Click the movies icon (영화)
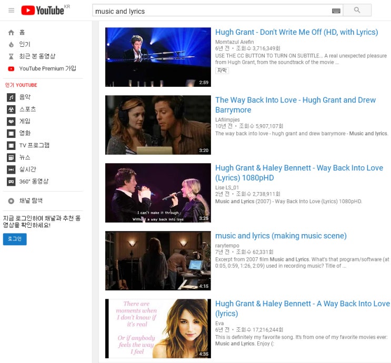The image size is (391, 363). click(11, 134)
